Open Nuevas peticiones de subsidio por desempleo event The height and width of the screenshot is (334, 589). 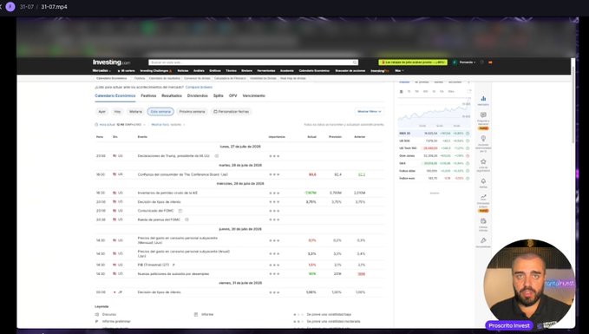[x=173, y=274]
